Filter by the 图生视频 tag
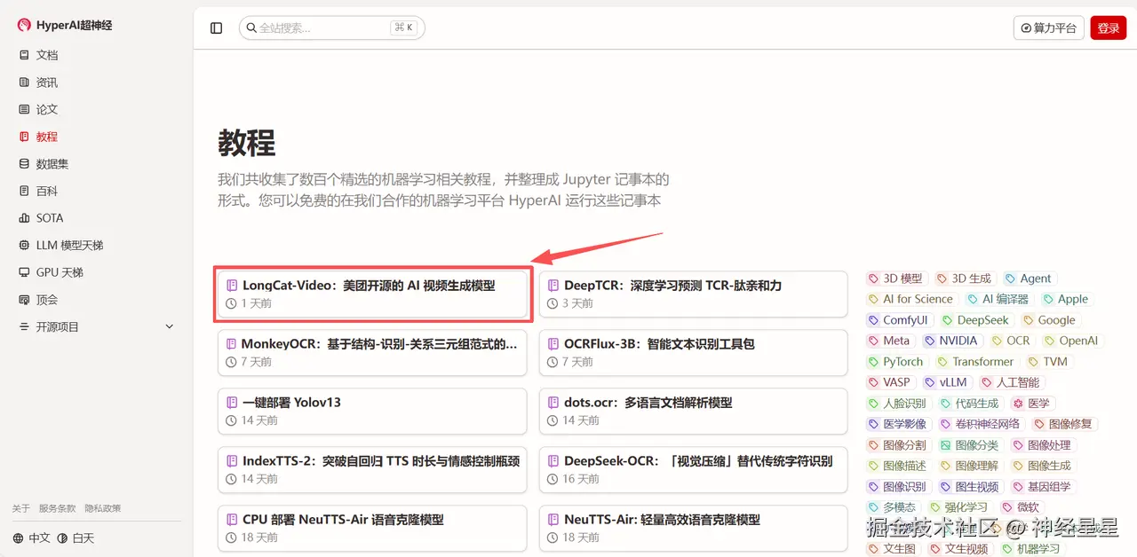1137x557 pixels. (x=970, y=487)
